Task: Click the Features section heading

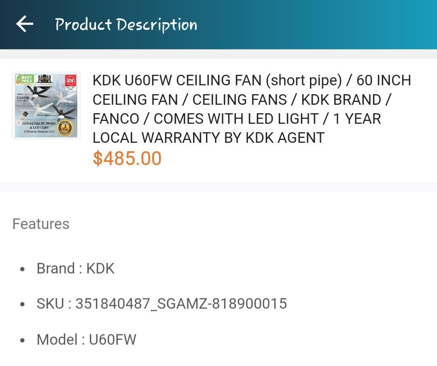Action: click(41, 224)
